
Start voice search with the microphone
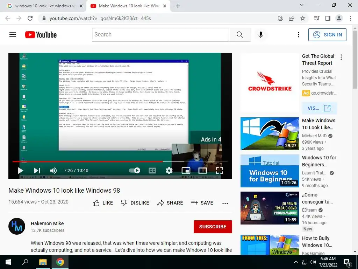click(260, 35)
